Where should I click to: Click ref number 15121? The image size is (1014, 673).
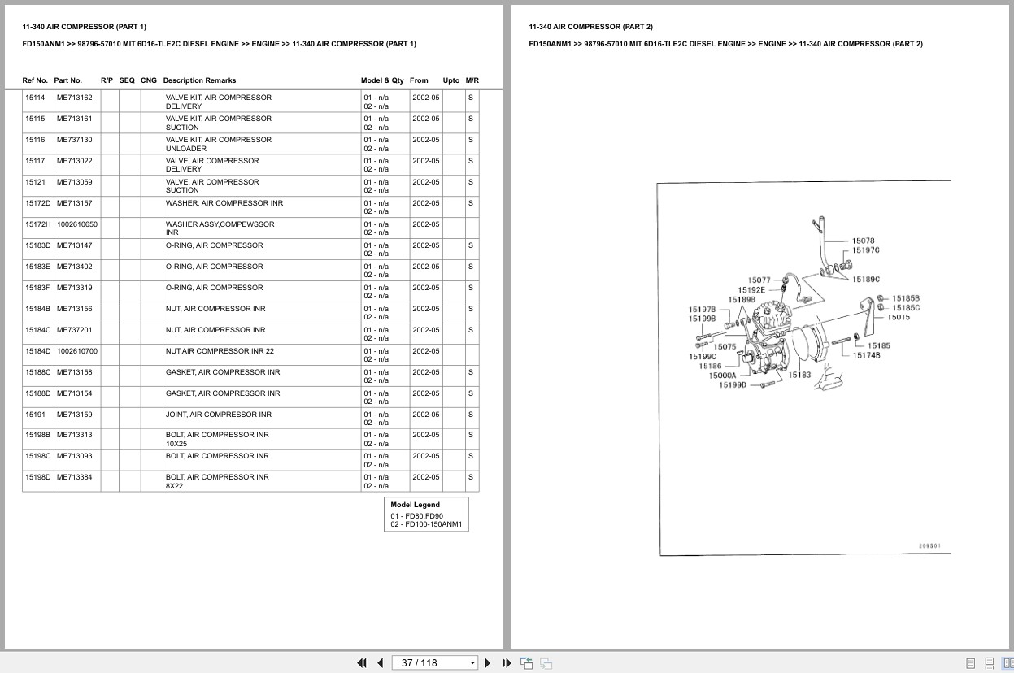pyautogui.click(x=36, y=182)
